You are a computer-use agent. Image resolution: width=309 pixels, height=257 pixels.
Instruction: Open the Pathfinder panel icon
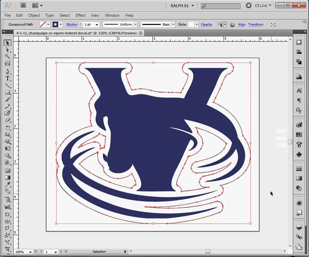pyautogui.click(x=299, y=62)
